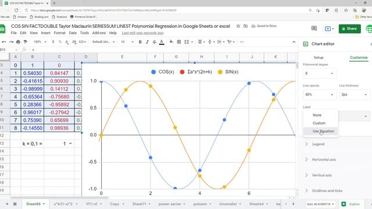Open the Insert menu
This screenshot has height=209, width=372.
(45, 33)
